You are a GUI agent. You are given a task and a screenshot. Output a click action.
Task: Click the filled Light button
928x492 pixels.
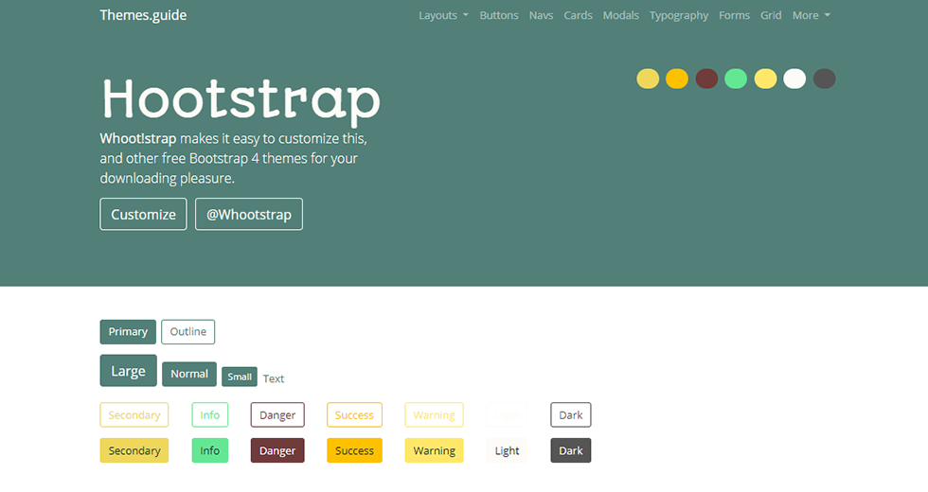[x=507, y=450]
